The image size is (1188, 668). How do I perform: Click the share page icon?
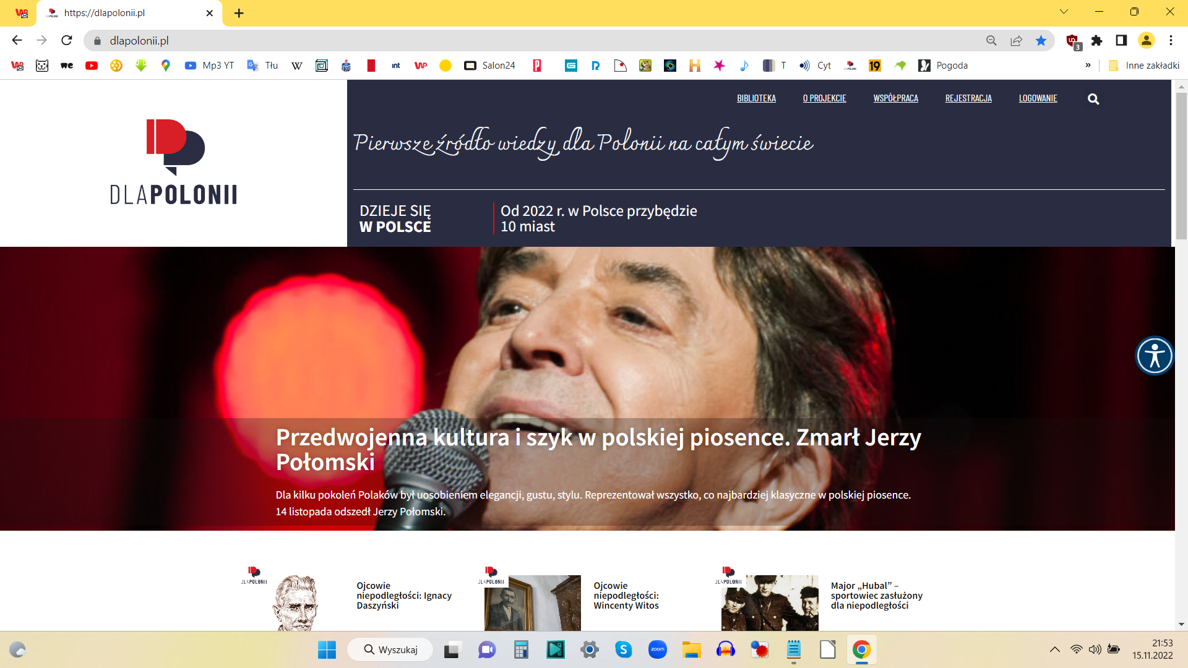coord(1016,41)
